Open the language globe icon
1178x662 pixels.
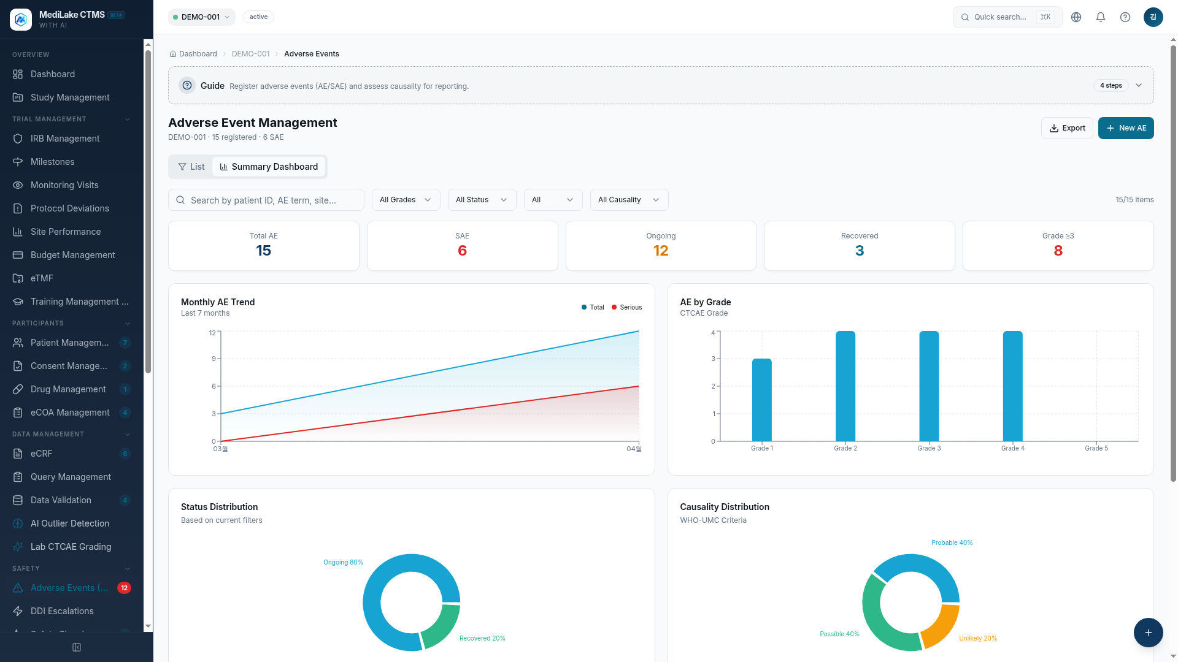1076,17
